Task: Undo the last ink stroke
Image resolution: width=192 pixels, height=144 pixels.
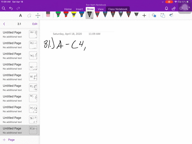Action: (x=11, y=8)
